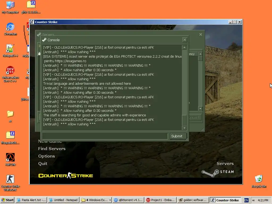Minimize the Counter-Strike window
The width and height of the screenshot is (272, 204).
(x=230, y=22)
